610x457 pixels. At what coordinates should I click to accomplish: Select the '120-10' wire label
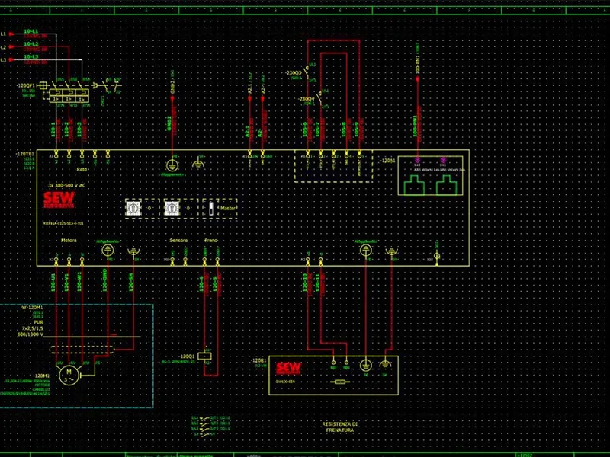click(x=306, y=283)
